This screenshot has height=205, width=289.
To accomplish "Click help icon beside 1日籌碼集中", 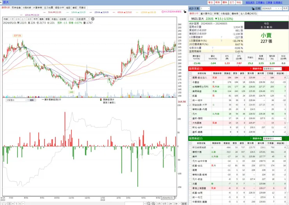I will tap(221, 37).
